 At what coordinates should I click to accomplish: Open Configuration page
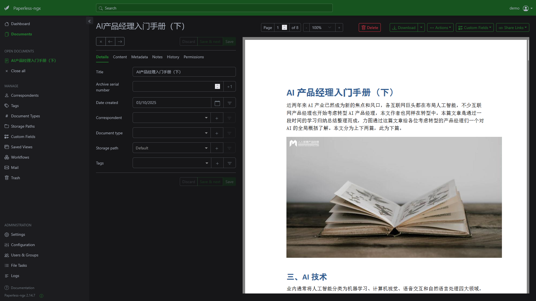pos(45,245)
